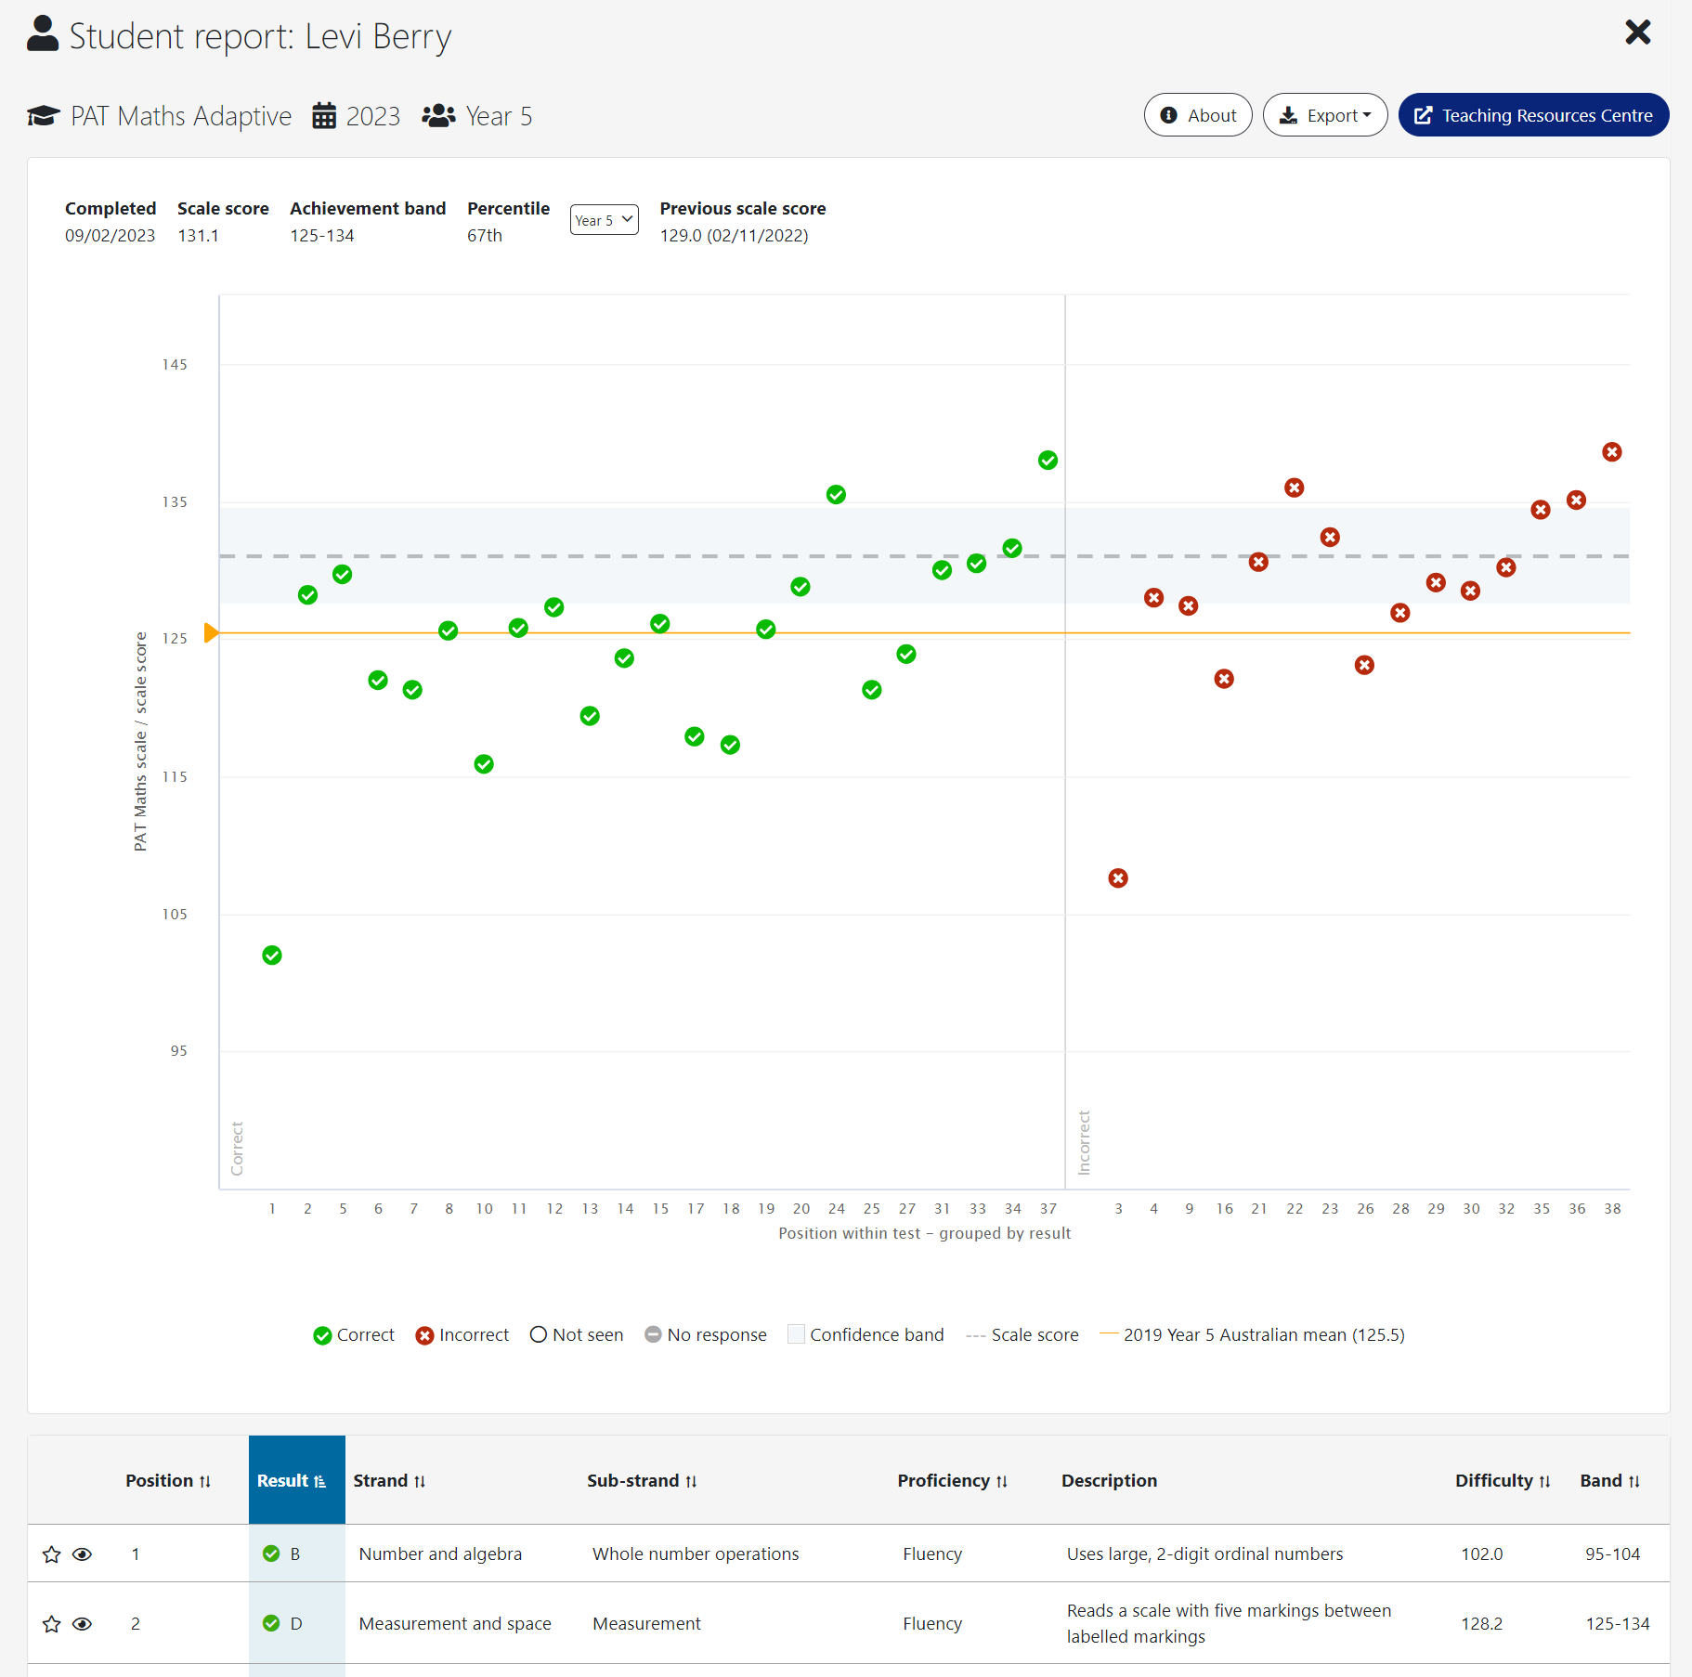Preview question 1 with the eye icon
Image resolution: width=1692 pixels, height=1677 pixels.
tap(83, 1554)
